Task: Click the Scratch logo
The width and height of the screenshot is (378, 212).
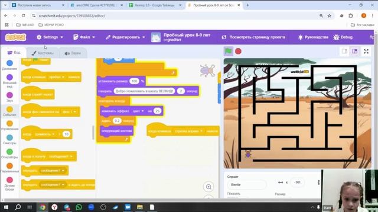Action: (x=16, y=37)
